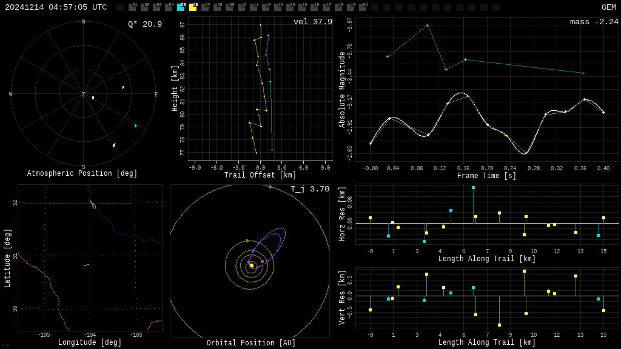Click the cyan station 05 indicator box
The height and width of the screenshot is (349, 621).
(x=181, y=7)
